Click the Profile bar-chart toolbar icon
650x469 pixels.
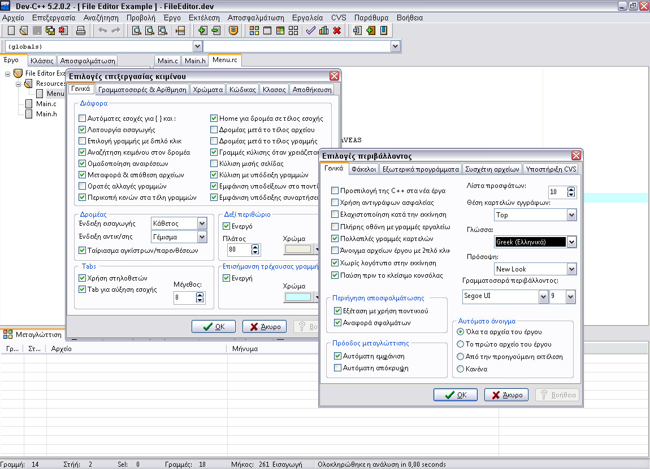324,30
